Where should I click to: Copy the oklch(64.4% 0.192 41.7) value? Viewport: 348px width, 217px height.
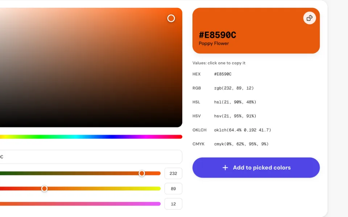click(243, 130)
